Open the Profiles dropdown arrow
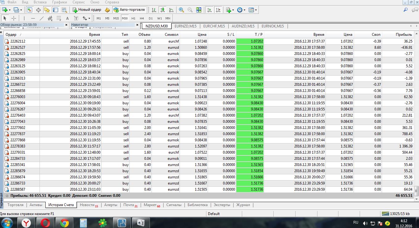The image size is (419, 228). point(21,10)
